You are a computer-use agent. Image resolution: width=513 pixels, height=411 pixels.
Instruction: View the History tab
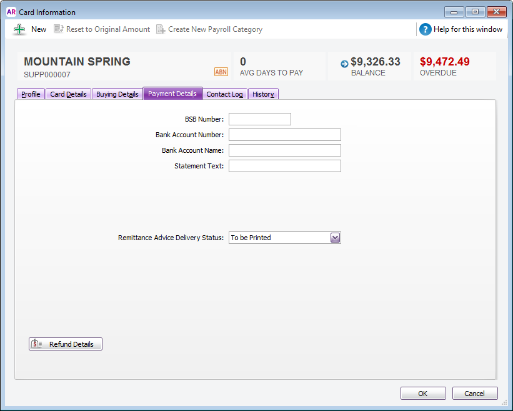coord(263,94)
